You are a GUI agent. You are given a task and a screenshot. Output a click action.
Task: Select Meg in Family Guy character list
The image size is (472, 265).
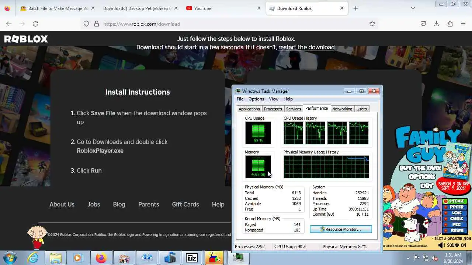point(455,225)
